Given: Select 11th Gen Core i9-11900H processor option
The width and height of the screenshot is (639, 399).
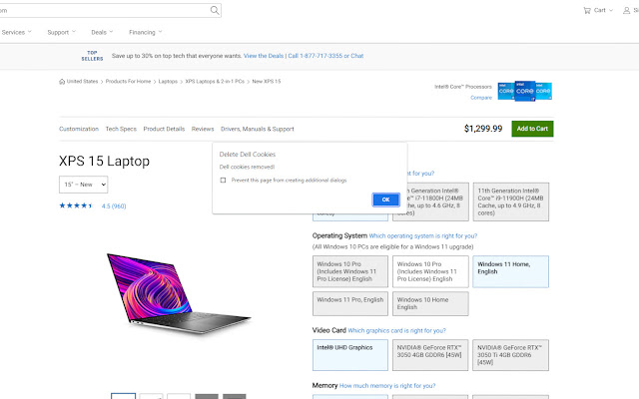Looking at the screenshot, I should tap(510, 201).
